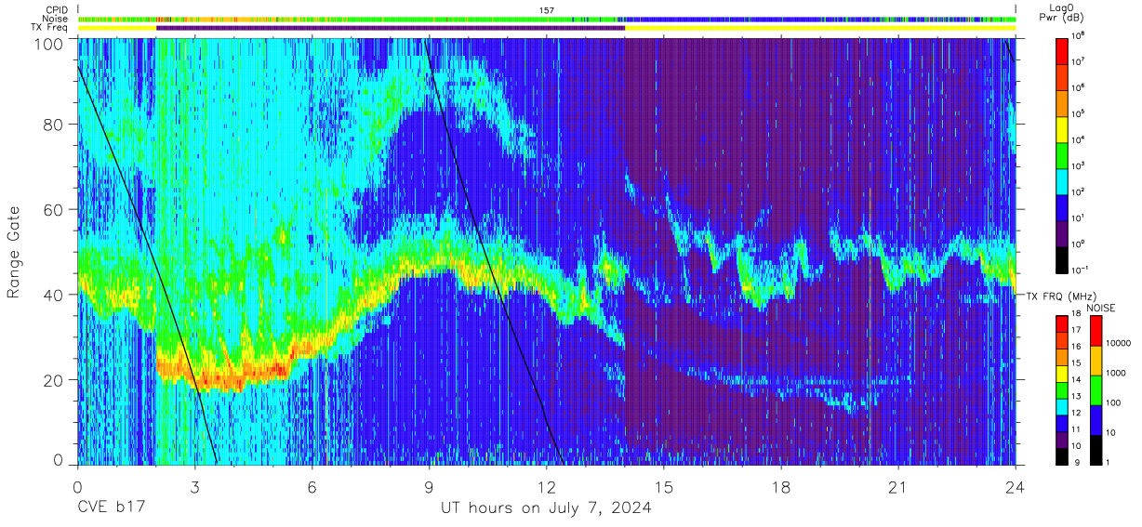The height and width of the screenshot is (527, 1142).
Task: Click the 'Noise' row label at top left
Action: point(56,19)
